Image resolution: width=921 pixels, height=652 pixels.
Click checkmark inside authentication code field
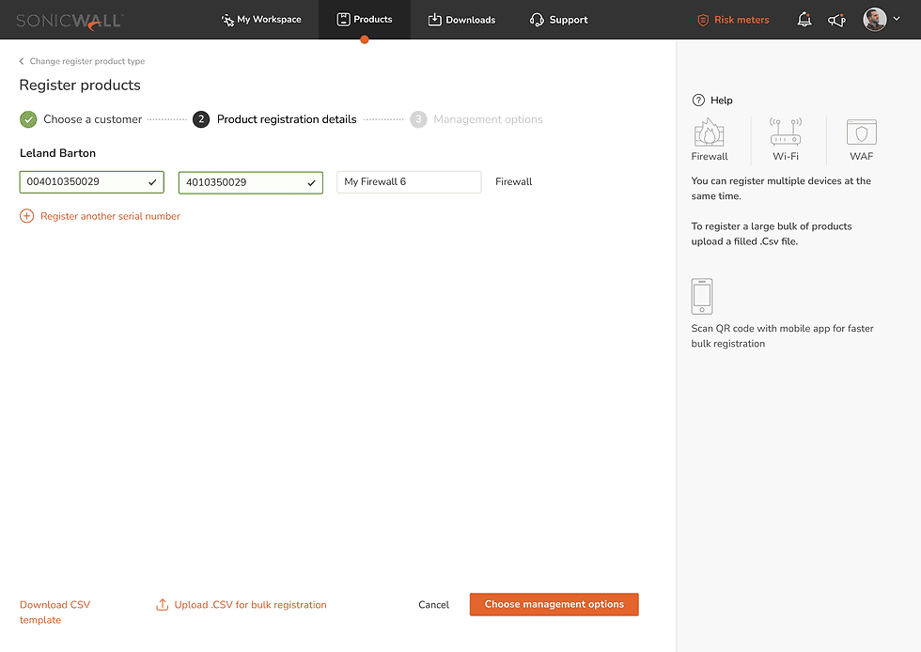(312, 182)
